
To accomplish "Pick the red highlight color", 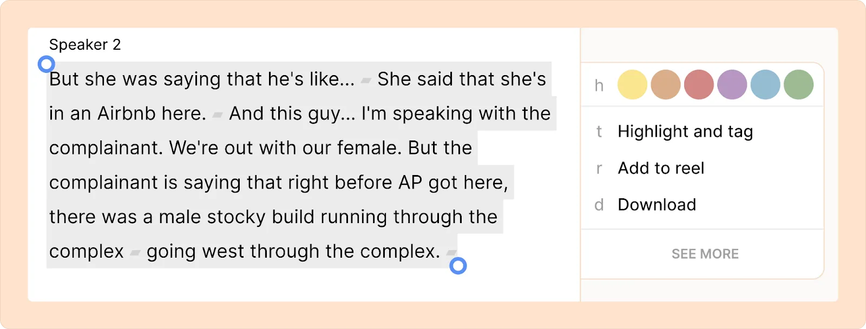I will pos(699,85).
